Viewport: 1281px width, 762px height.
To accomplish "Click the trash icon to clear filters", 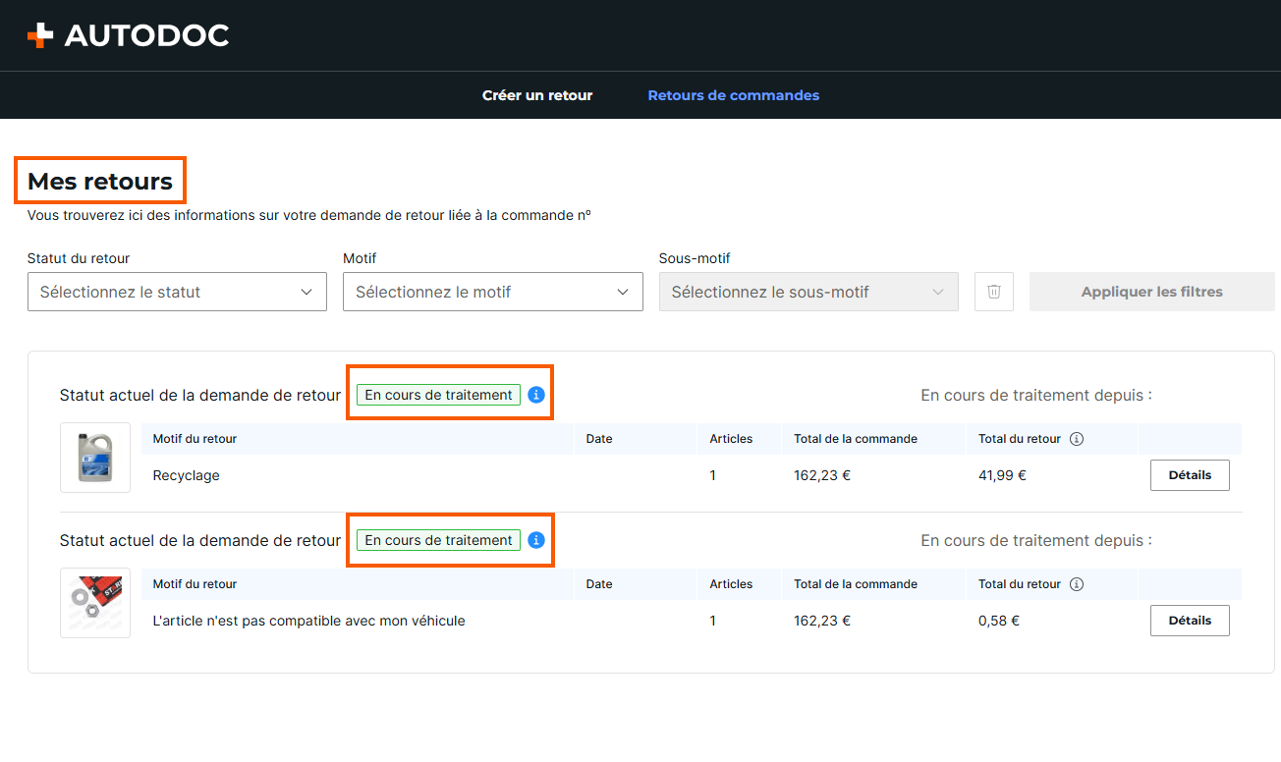I will click(x=994, y=292).
